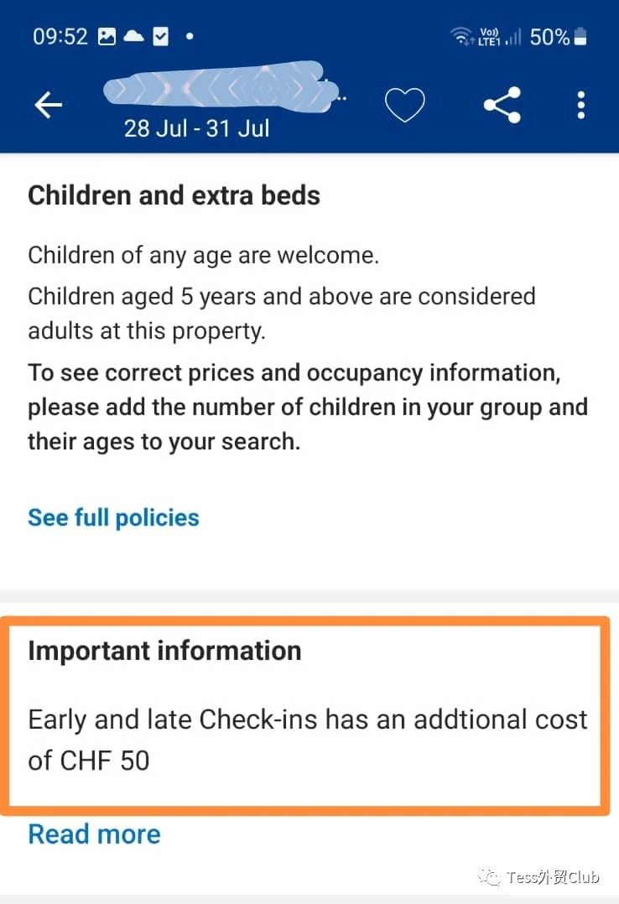
Task: Select the Important information heading
Action: click(x=165, y=651)
